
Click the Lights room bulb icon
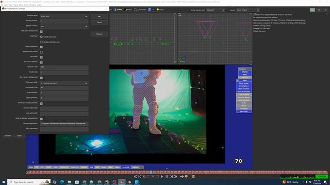(x=158, y=10)
